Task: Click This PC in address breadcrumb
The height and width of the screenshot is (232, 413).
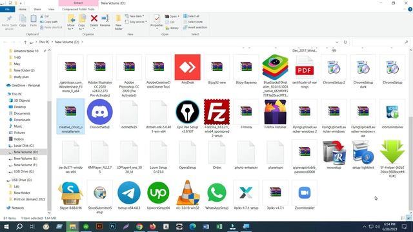Action: pyautogui.click(x=44, y=42)
